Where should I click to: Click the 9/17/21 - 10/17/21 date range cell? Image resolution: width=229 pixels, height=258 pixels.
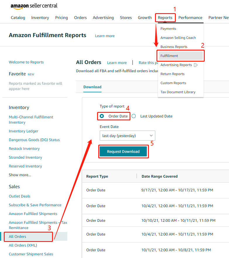[177, 190]
